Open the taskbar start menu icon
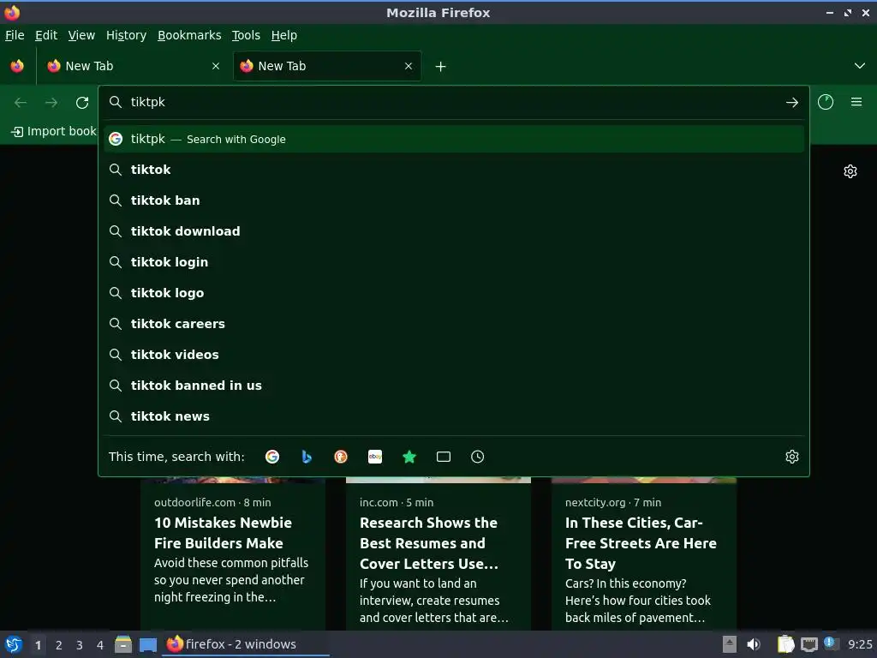 (14, 644)
